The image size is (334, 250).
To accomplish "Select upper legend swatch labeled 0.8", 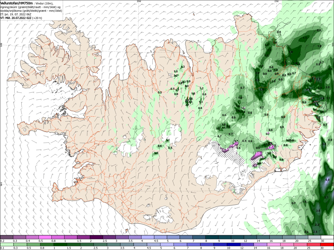I will [58, 237].
